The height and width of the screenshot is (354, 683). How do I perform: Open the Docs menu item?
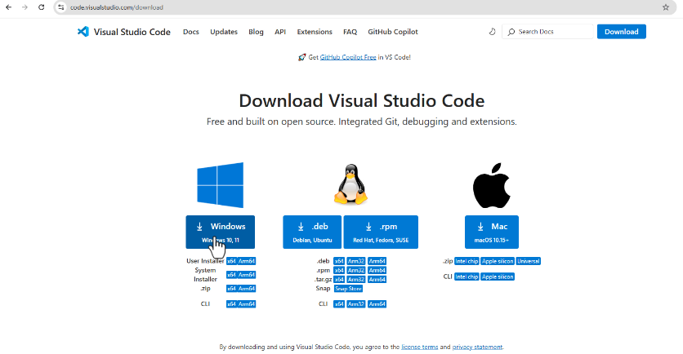pyautogui.click(x=191, y=32)
